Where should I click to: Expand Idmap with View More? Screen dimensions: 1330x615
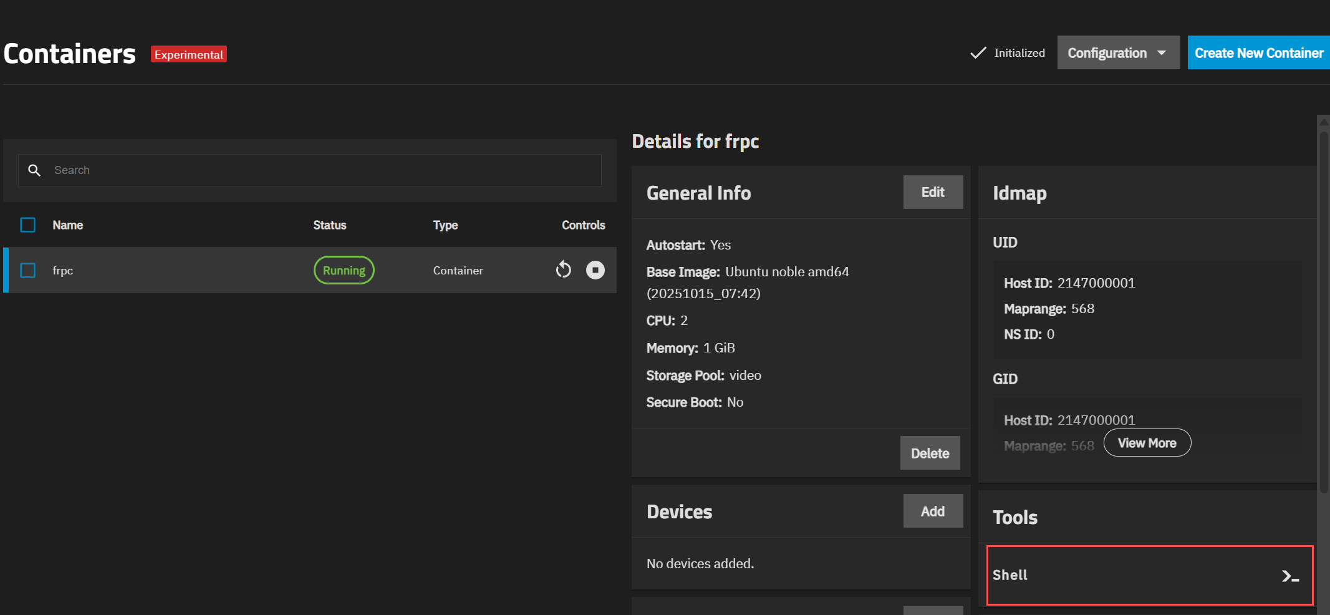point(1146,443)
